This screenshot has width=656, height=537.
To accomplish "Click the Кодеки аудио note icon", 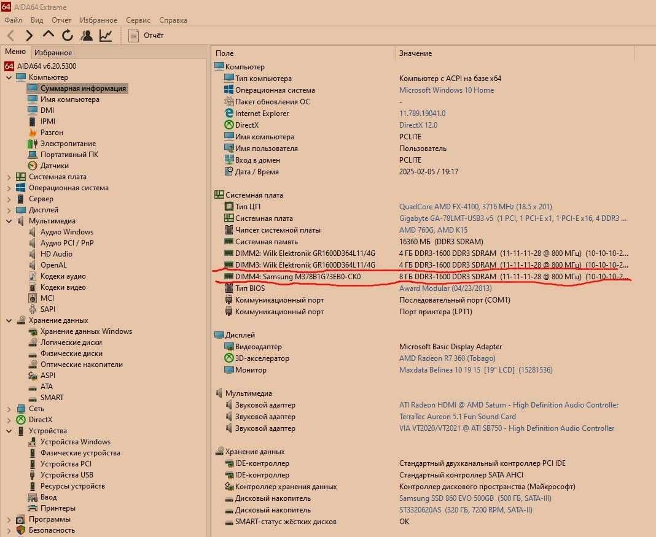I will pyautogui.click(x=32, y=276).
